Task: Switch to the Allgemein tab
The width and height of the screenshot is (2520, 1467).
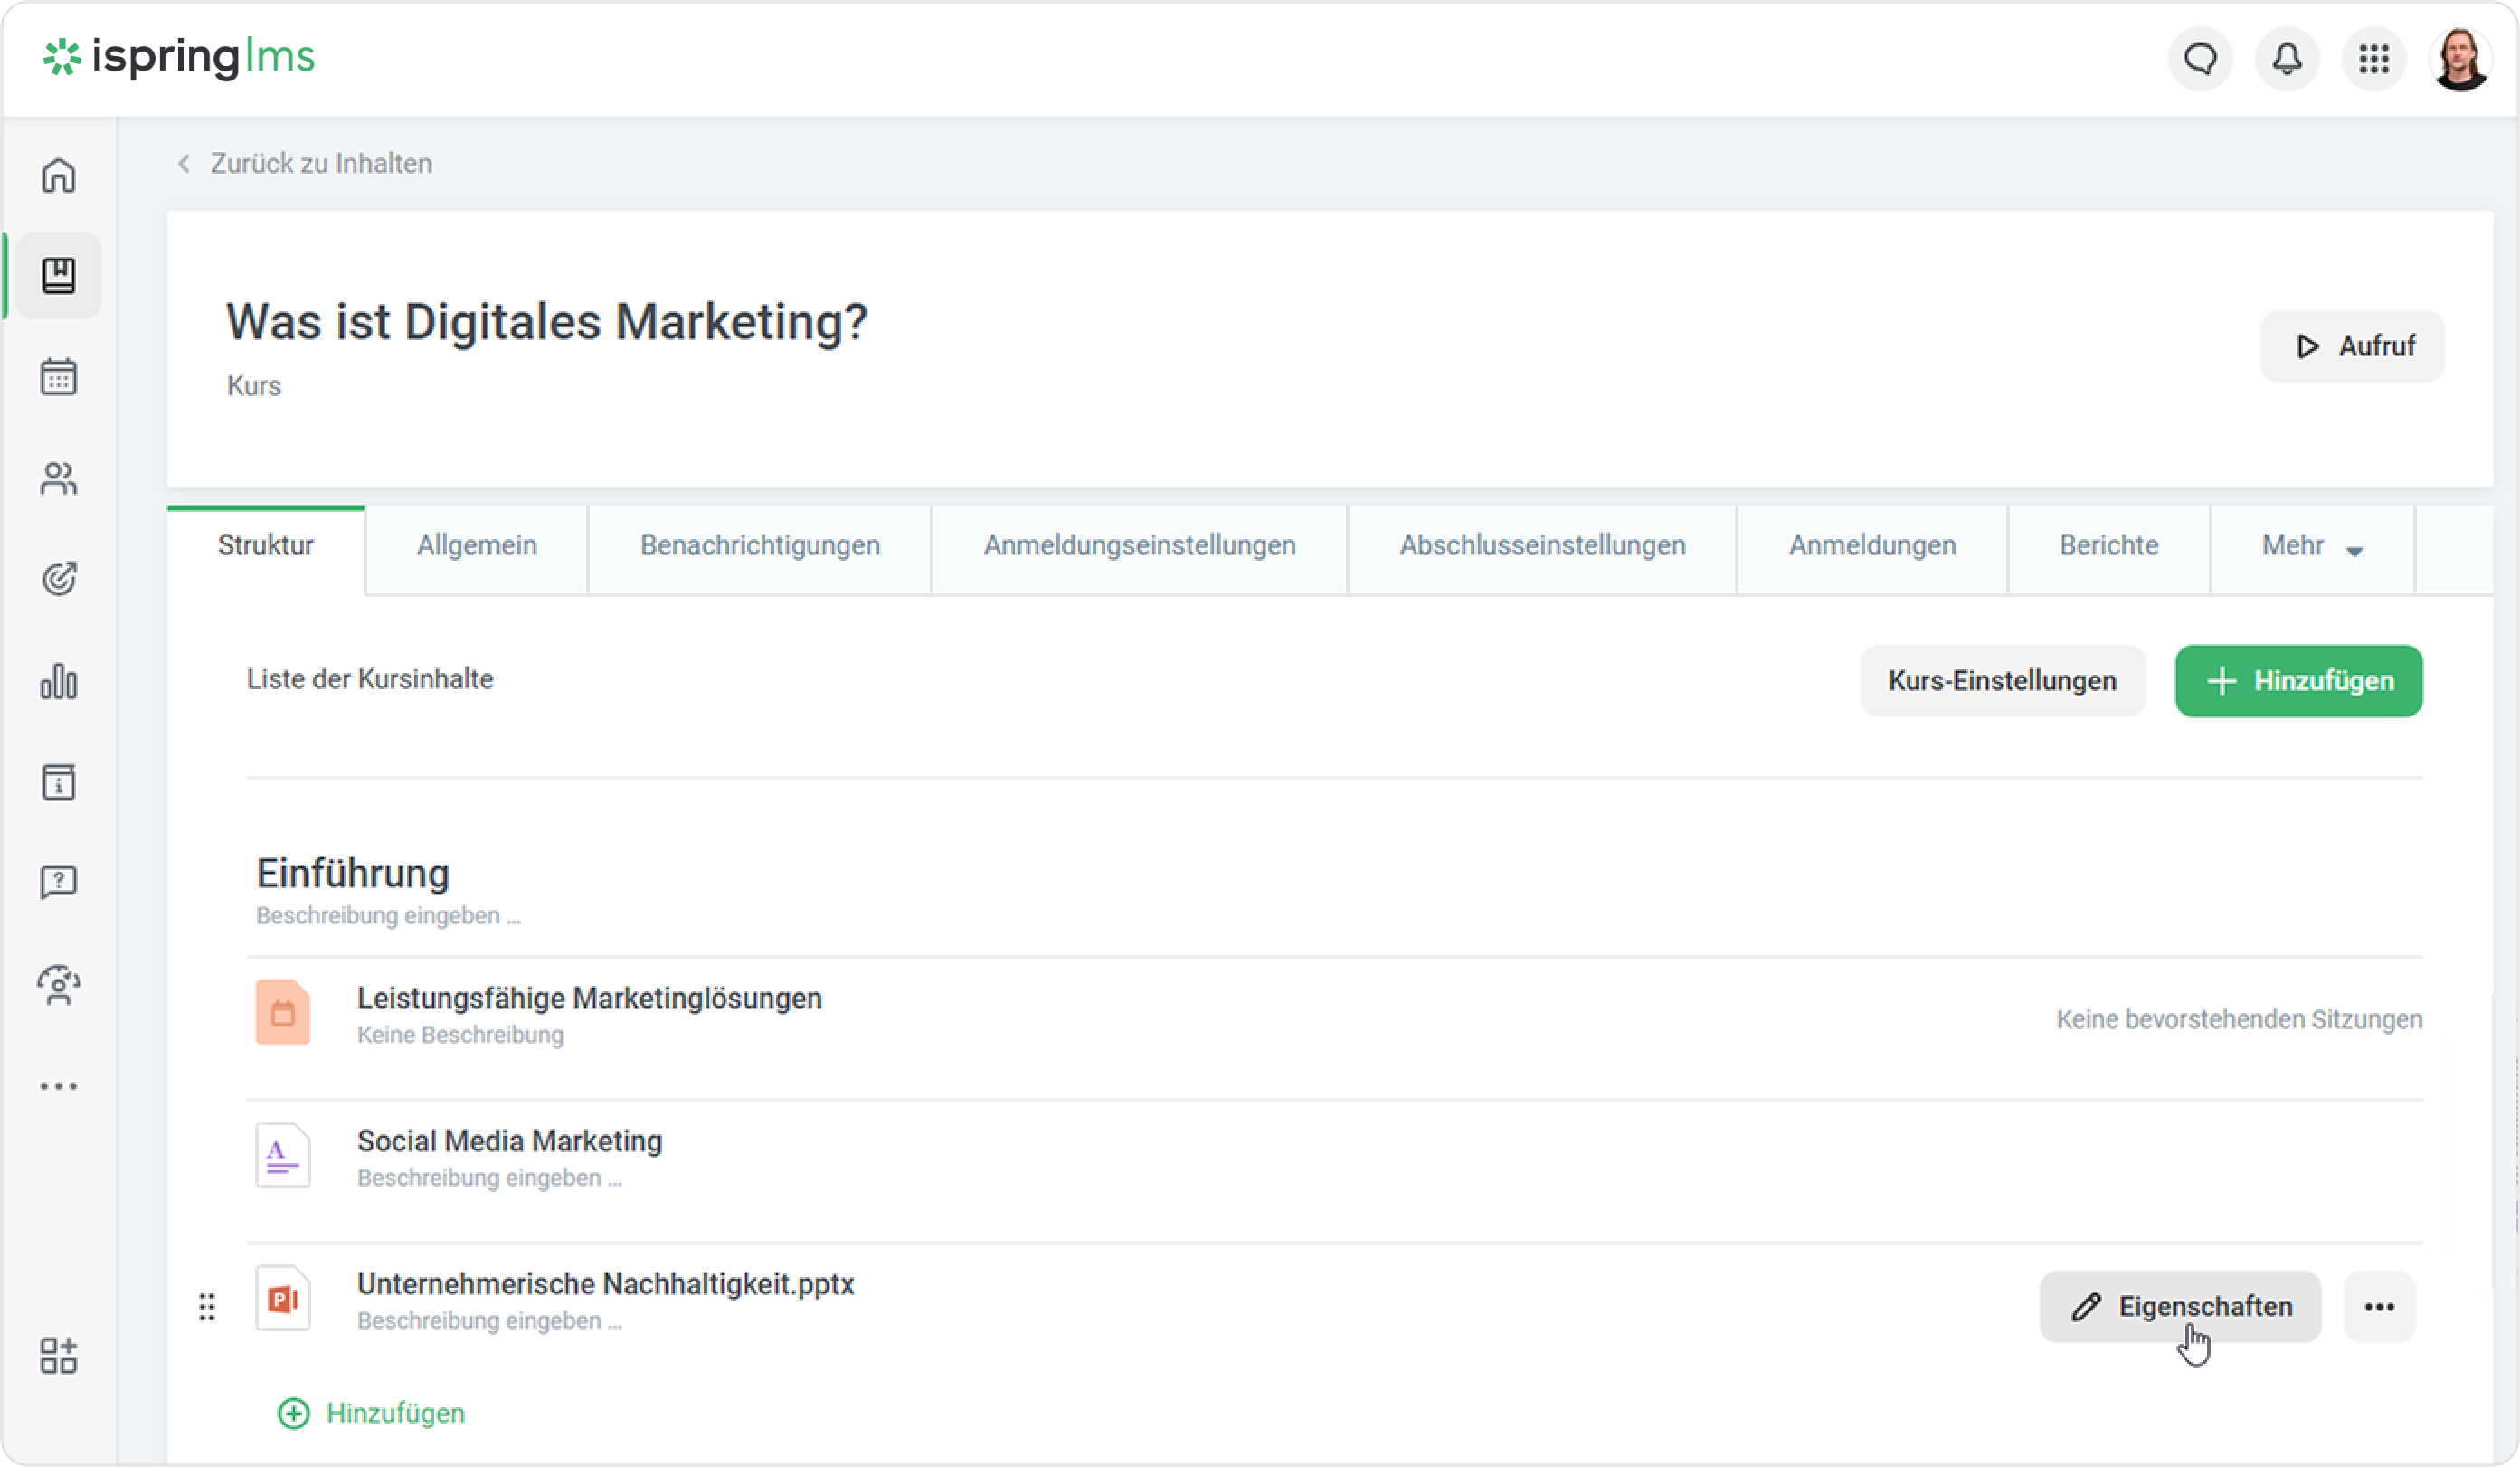Action: (476, 546)
